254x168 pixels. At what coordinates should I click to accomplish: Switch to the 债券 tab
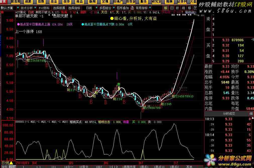tap(67, 2)
